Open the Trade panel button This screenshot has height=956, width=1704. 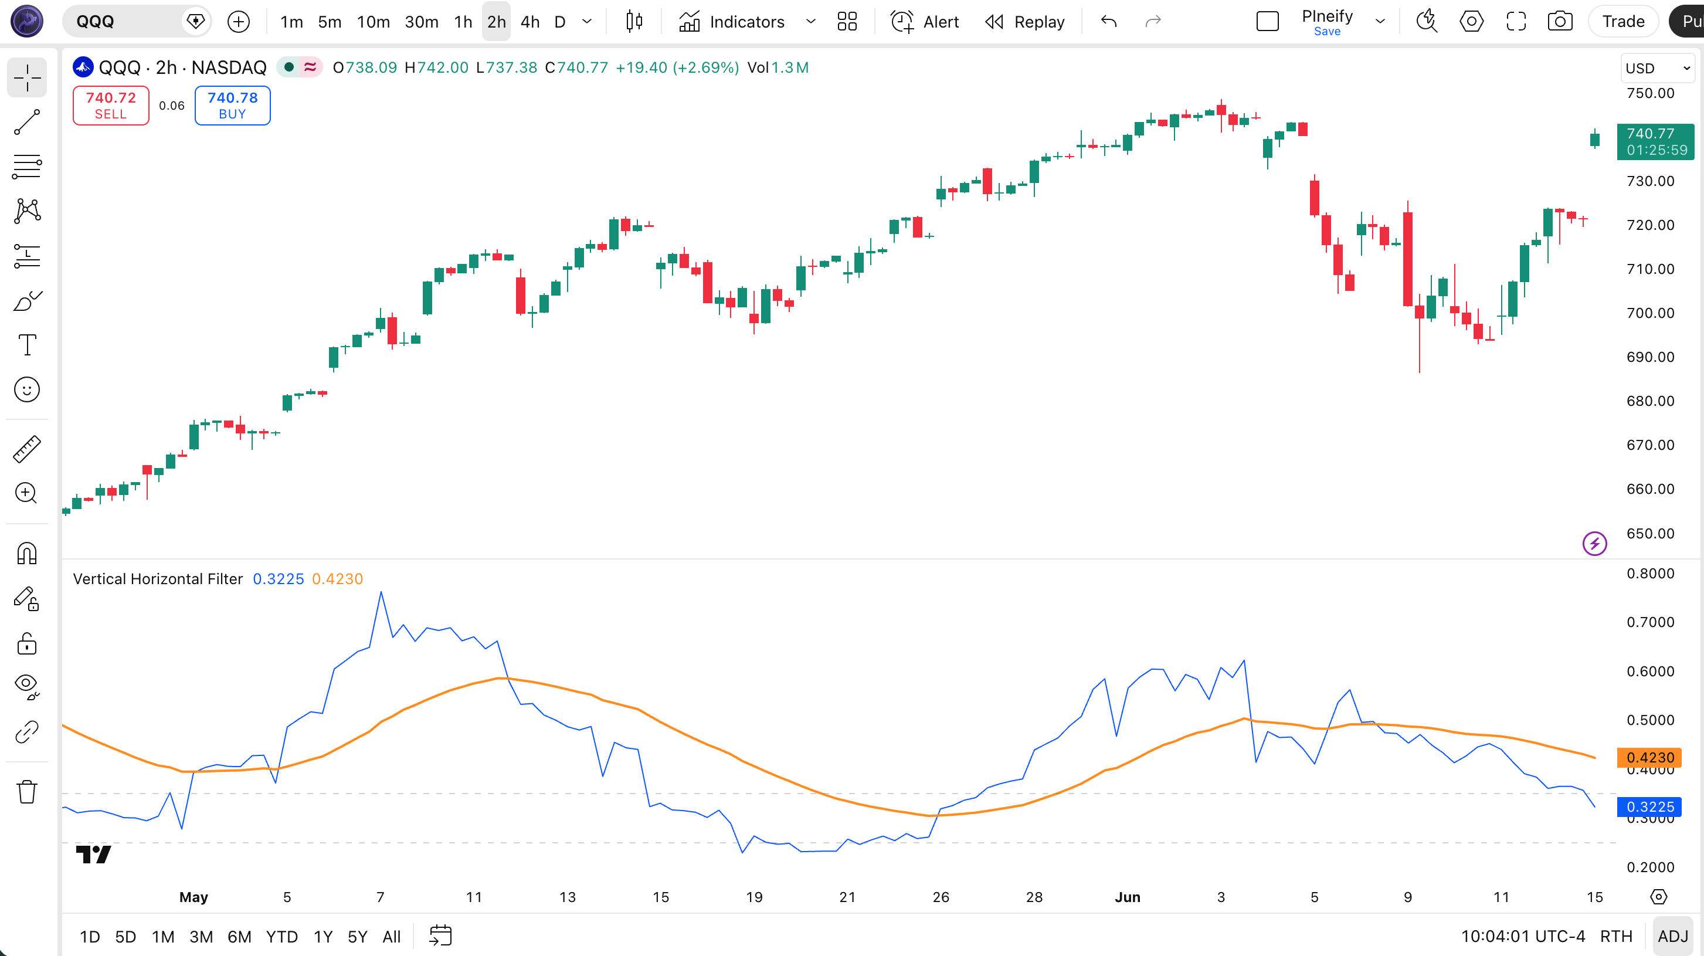(x=1623, y=22)
